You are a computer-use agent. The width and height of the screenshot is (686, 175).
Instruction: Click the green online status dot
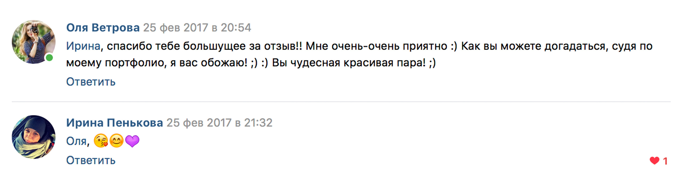tap(49, 58)
